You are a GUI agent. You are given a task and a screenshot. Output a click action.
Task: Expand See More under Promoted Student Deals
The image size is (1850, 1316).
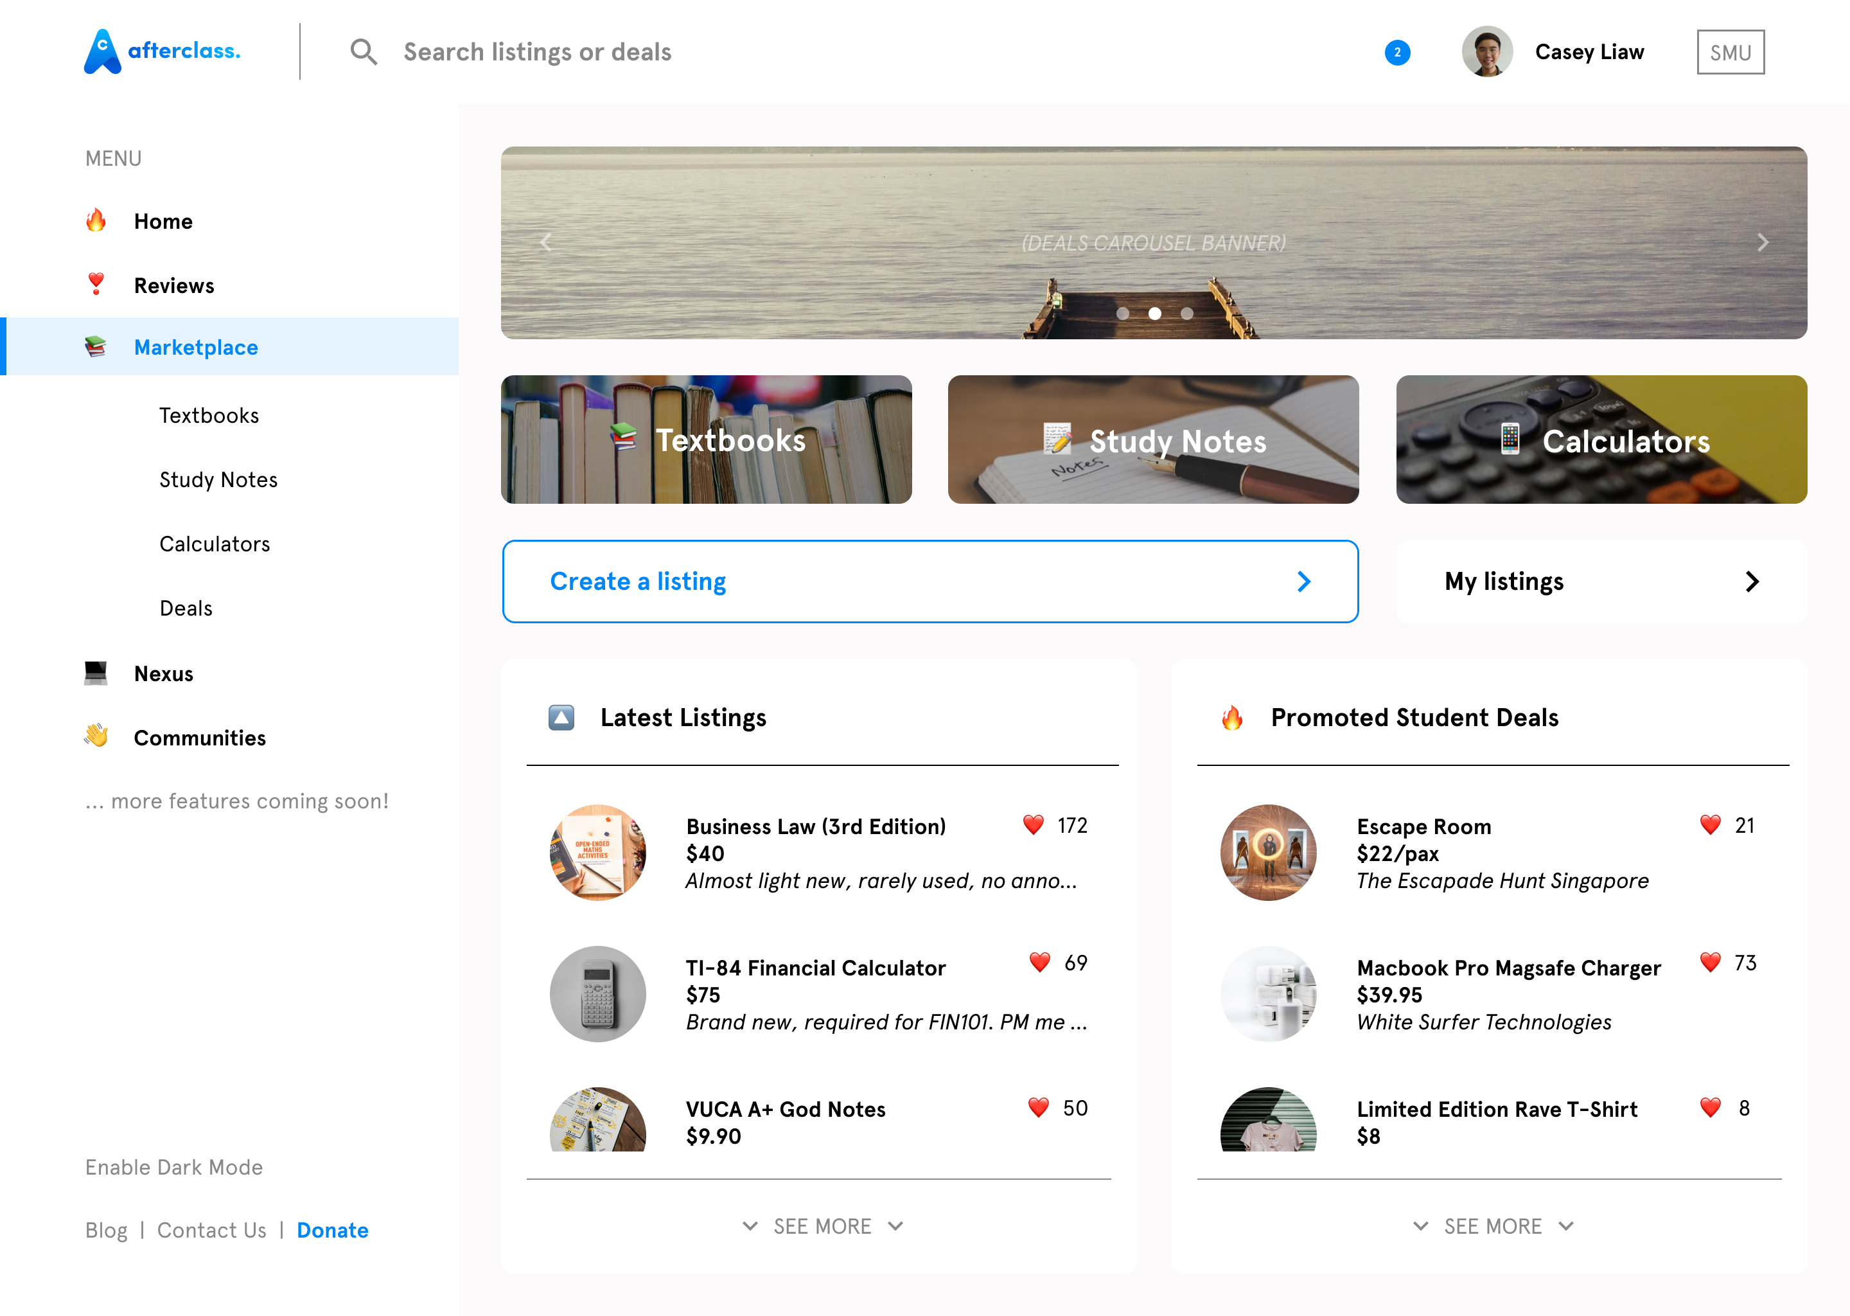pos(1492,1226)
